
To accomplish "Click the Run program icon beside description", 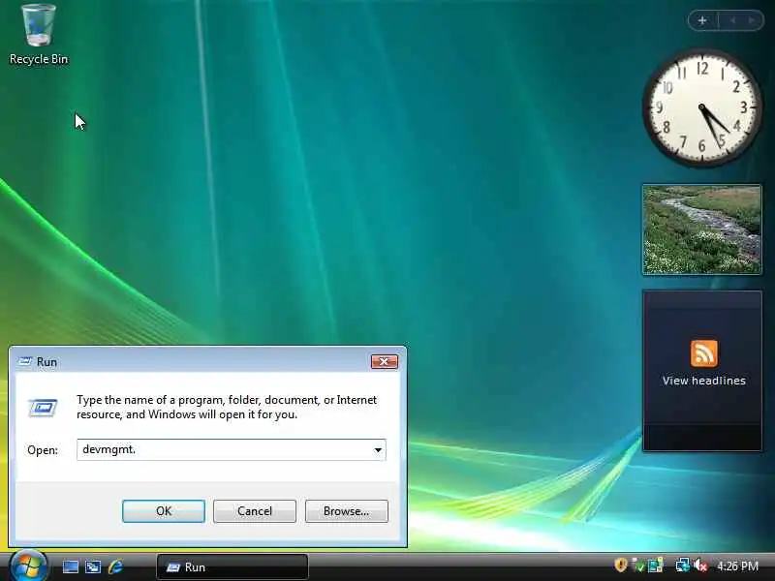I will (x=43, y=408).
